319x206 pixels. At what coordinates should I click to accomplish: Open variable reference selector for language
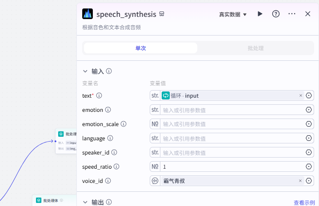(309, 138)
